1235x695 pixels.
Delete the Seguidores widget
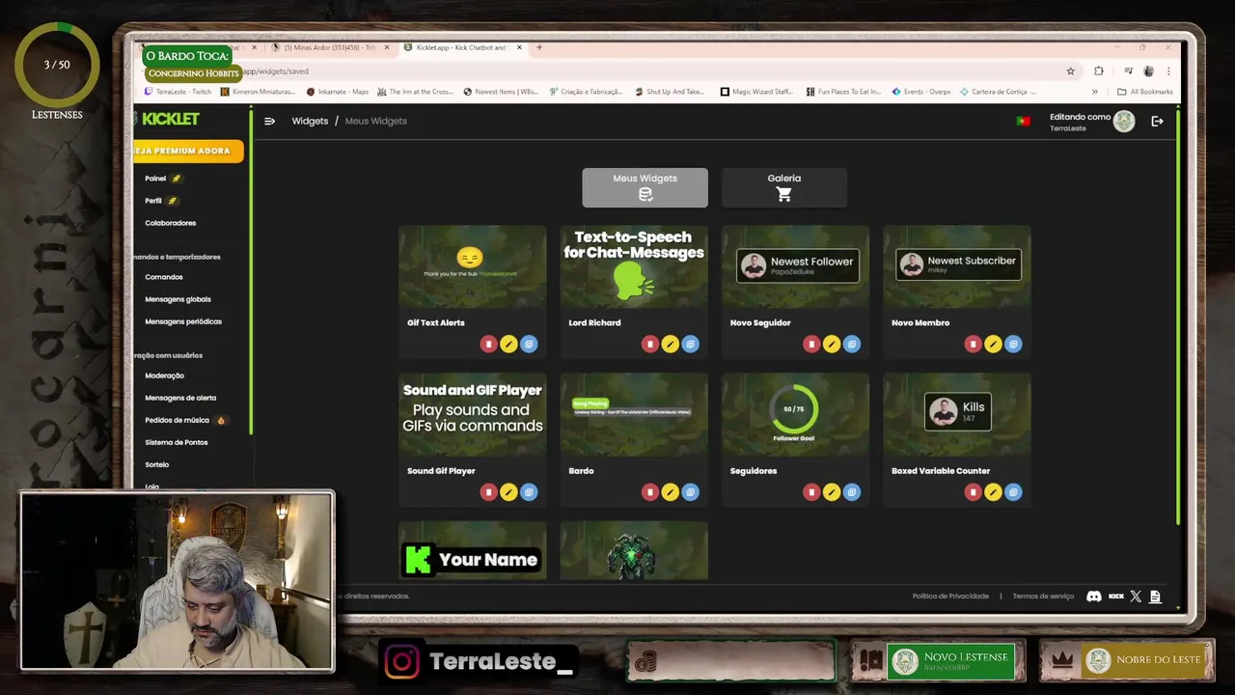click(x=811, y=492)
